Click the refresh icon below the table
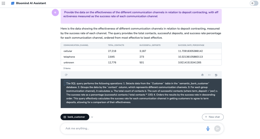260x139 pixels. 66,75
